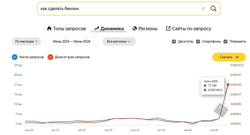Screen dimensions: 250x135
Task: Uncheck the Смартфоны checkbox
Action: (x=198, y=42)
